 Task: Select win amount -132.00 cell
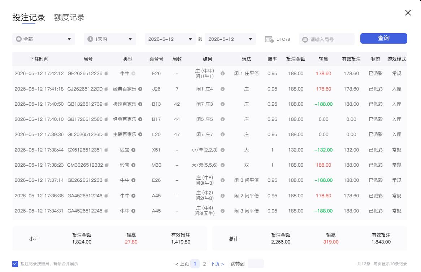(x=323, y=150)
